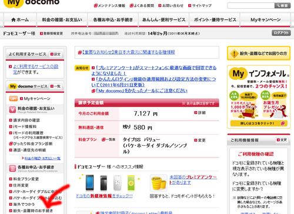Click the orange UP! icon
294x214 pixels.
14,99
